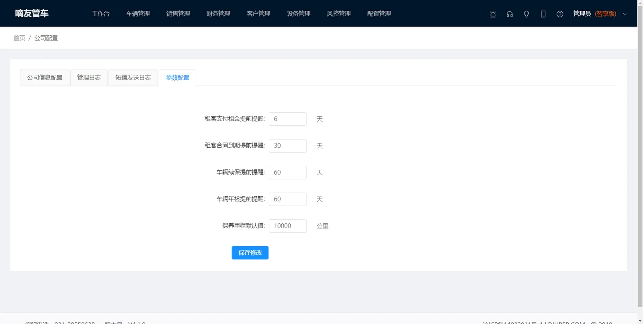
Task: Focus the 车辆年检提前提醒 input field
Action: click(x=287, y=199)
